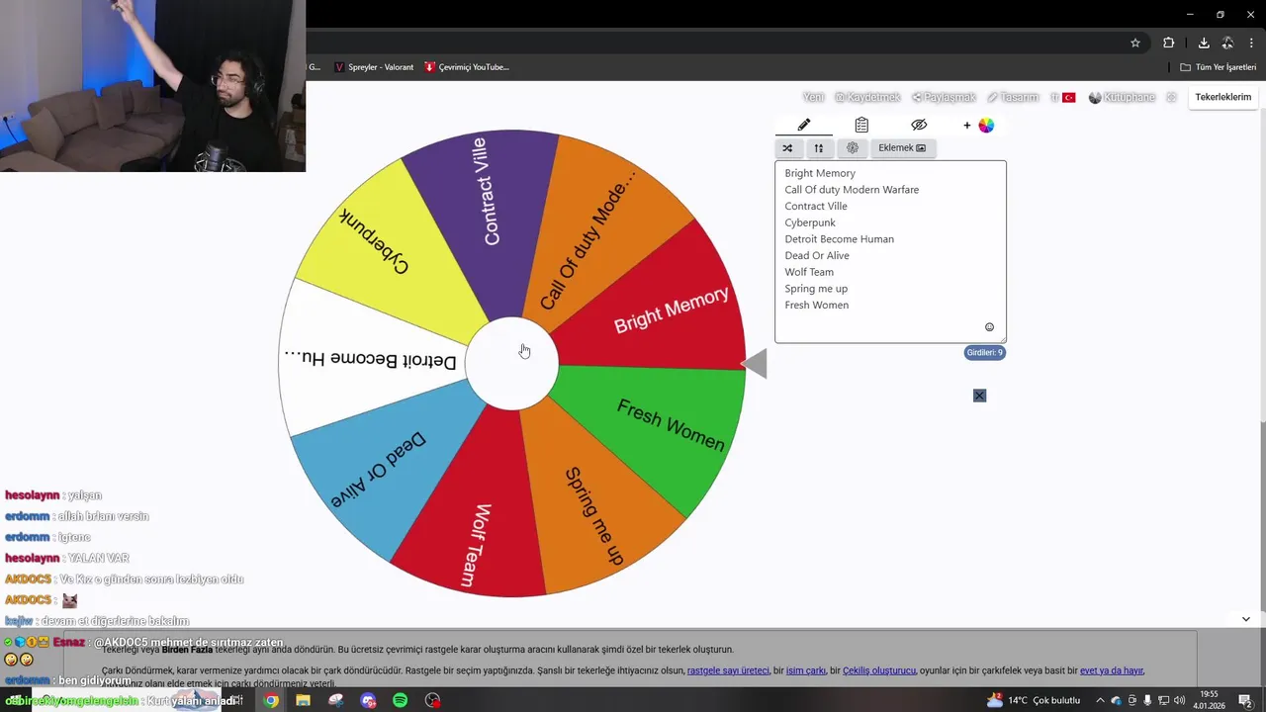Toggle fullscreen mode icon

click(x=1172, y=97)
